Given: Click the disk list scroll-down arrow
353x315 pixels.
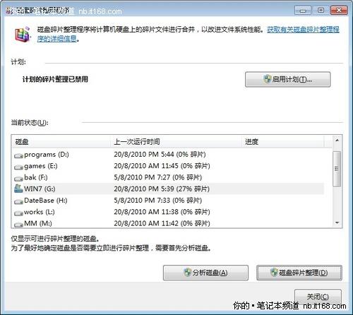Looking at the screenshot, I should pos(337,222).
